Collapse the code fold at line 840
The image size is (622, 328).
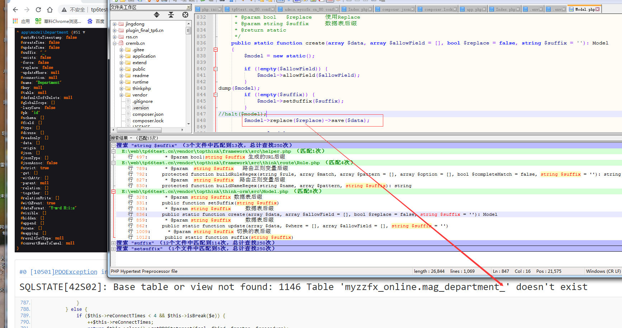pyautogui.click(x=215, y=69)
